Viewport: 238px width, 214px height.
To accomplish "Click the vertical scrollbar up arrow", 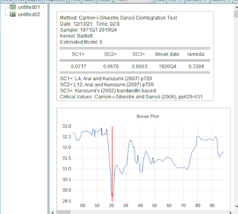I will [x=236, y=8].
